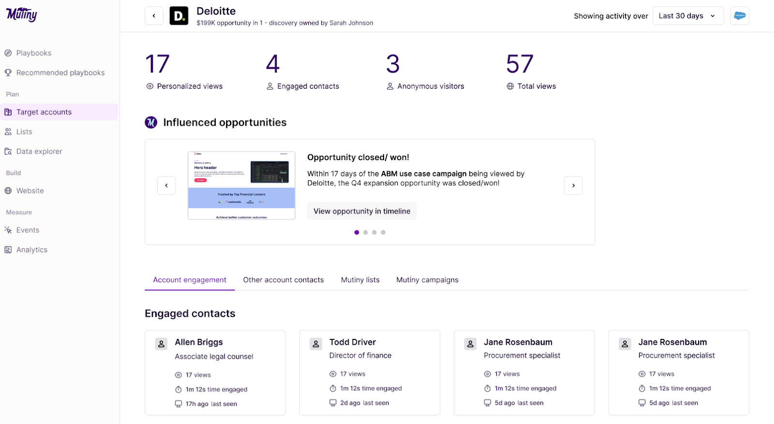Click '17h ago last seen' text
774x424 pixels.
[x=211, y=404]
